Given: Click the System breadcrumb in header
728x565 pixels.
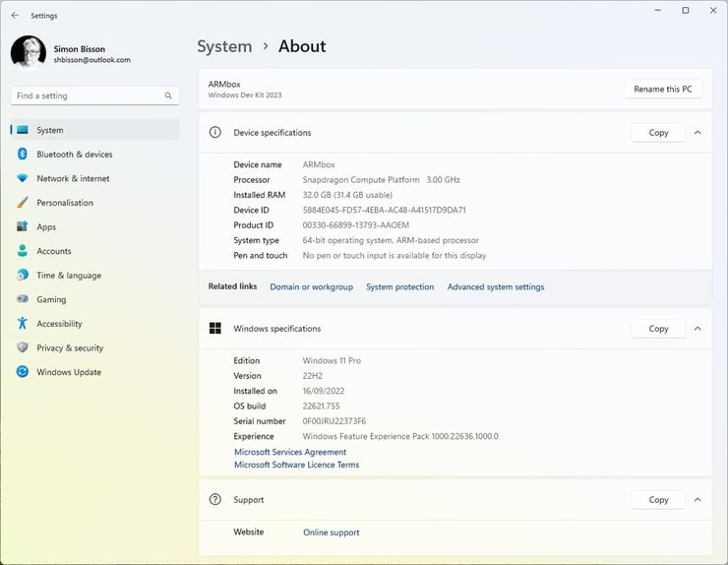Looking at the screenshot, I should point(224,46).
